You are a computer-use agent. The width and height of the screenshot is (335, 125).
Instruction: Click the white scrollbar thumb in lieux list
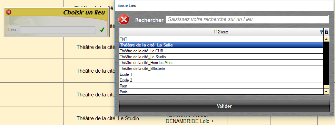[326, 87]
